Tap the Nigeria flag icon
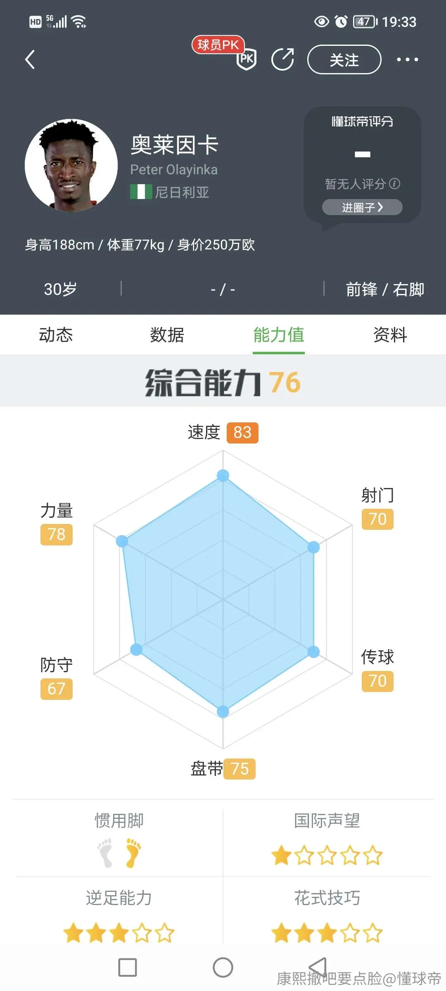The image size is (446, 991). 141,192
